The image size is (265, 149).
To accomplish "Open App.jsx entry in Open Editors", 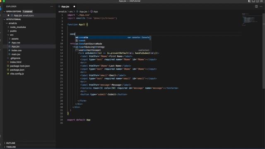I will point(29,15).
